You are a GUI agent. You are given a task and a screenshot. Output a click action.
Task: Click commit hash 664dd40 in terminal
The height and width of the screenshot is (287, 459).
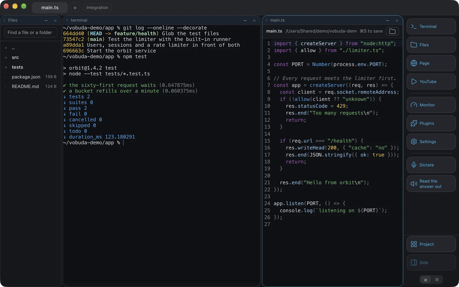(73, 34)
